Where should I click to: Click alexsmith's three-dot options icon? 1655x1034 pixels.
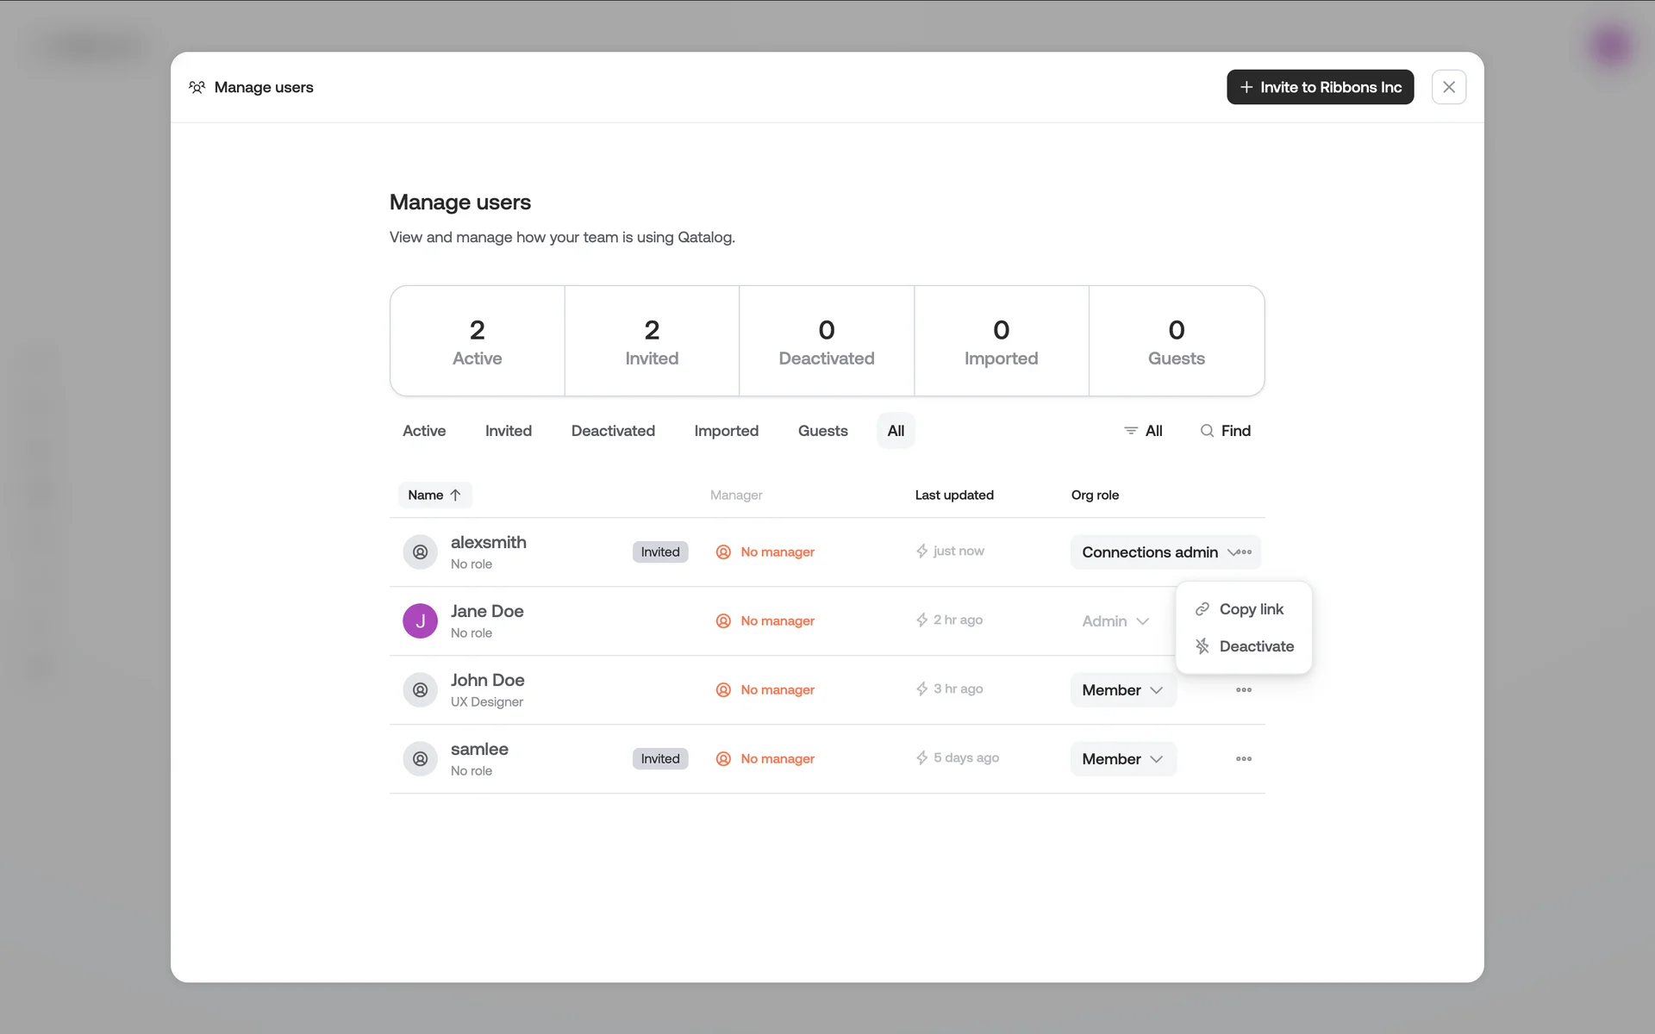[1246, 552]
